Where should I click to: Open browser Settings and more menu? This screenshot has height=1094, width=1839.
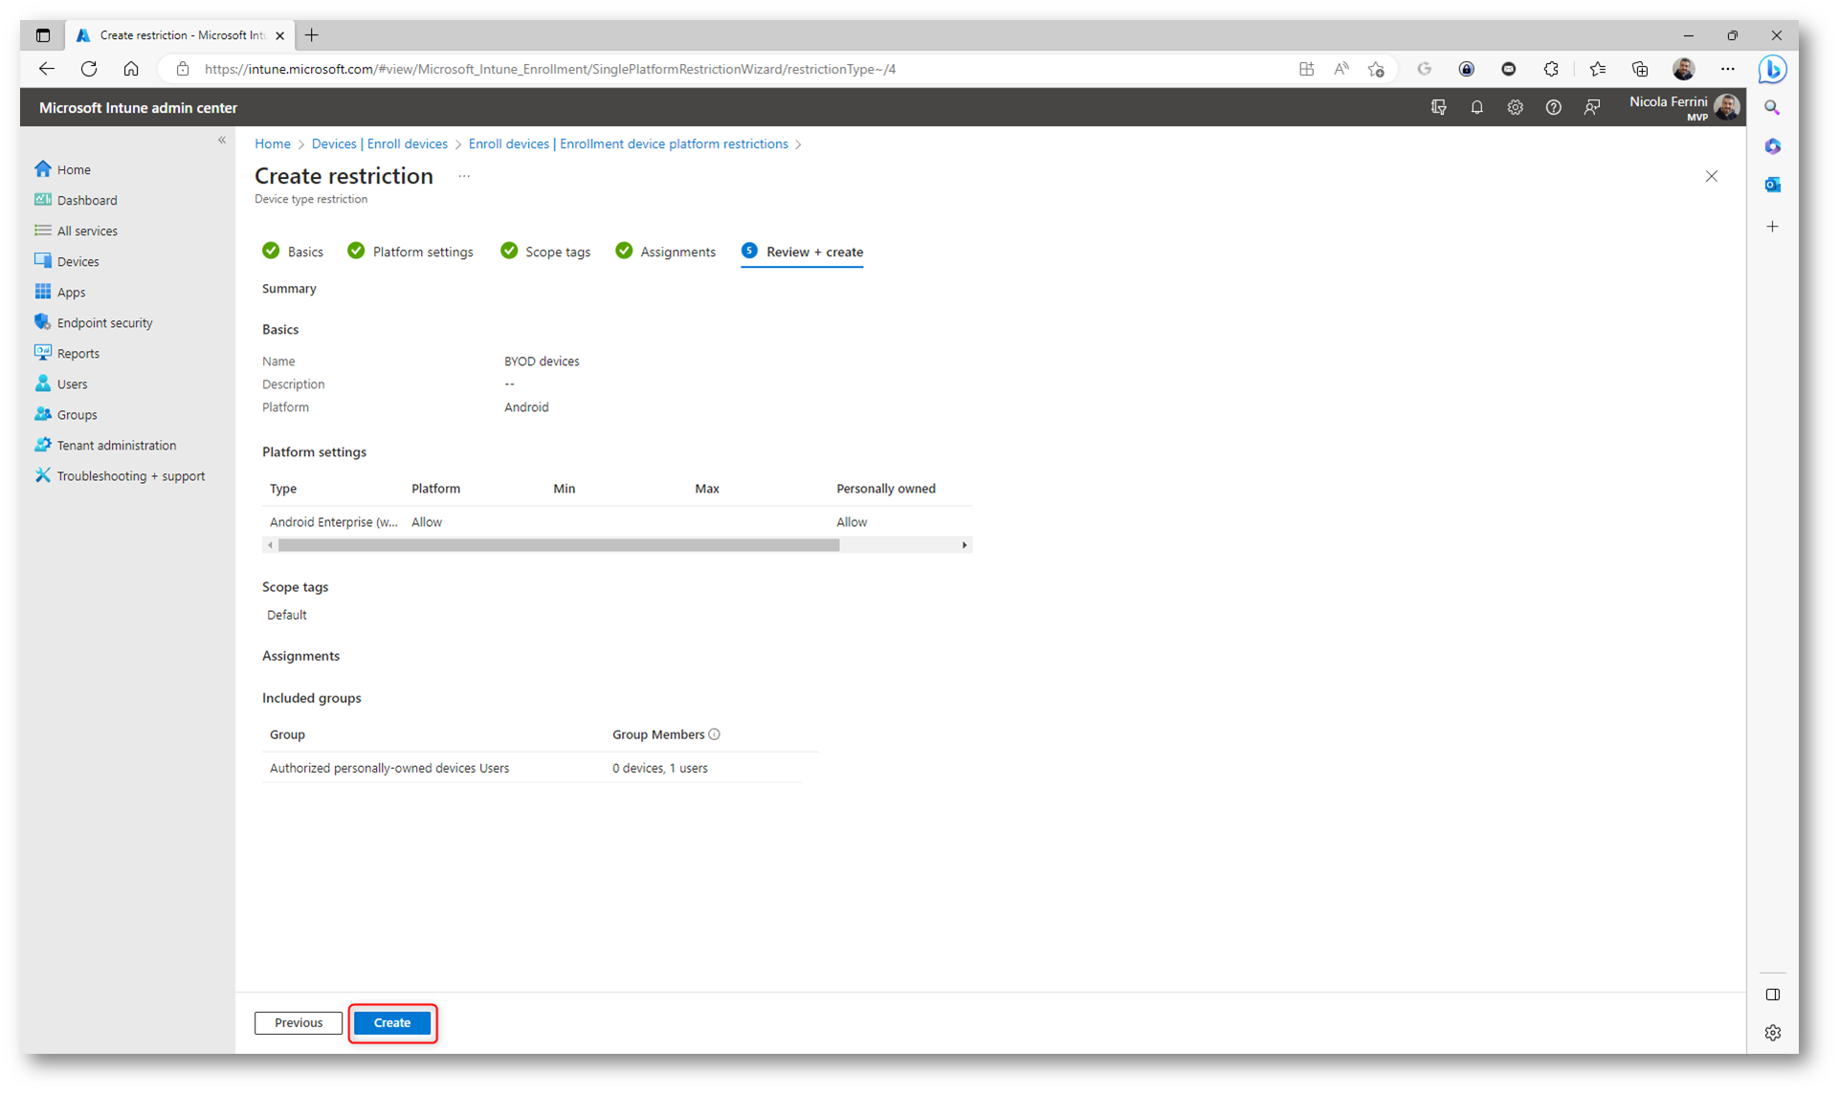[x=1727, y=69]
